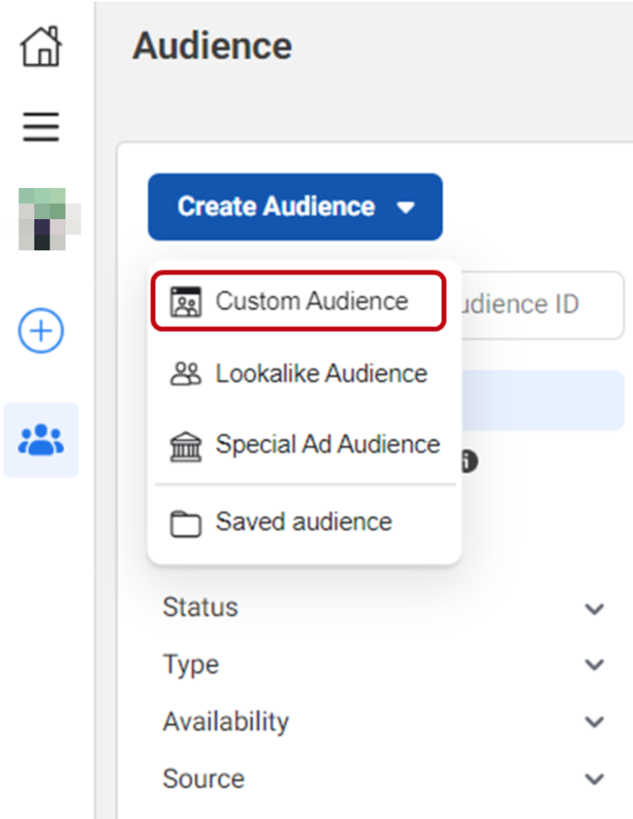Click the Custom Audience window icon
The height and width of the screenshot is (819, 633).
click(x=186, y=302)
